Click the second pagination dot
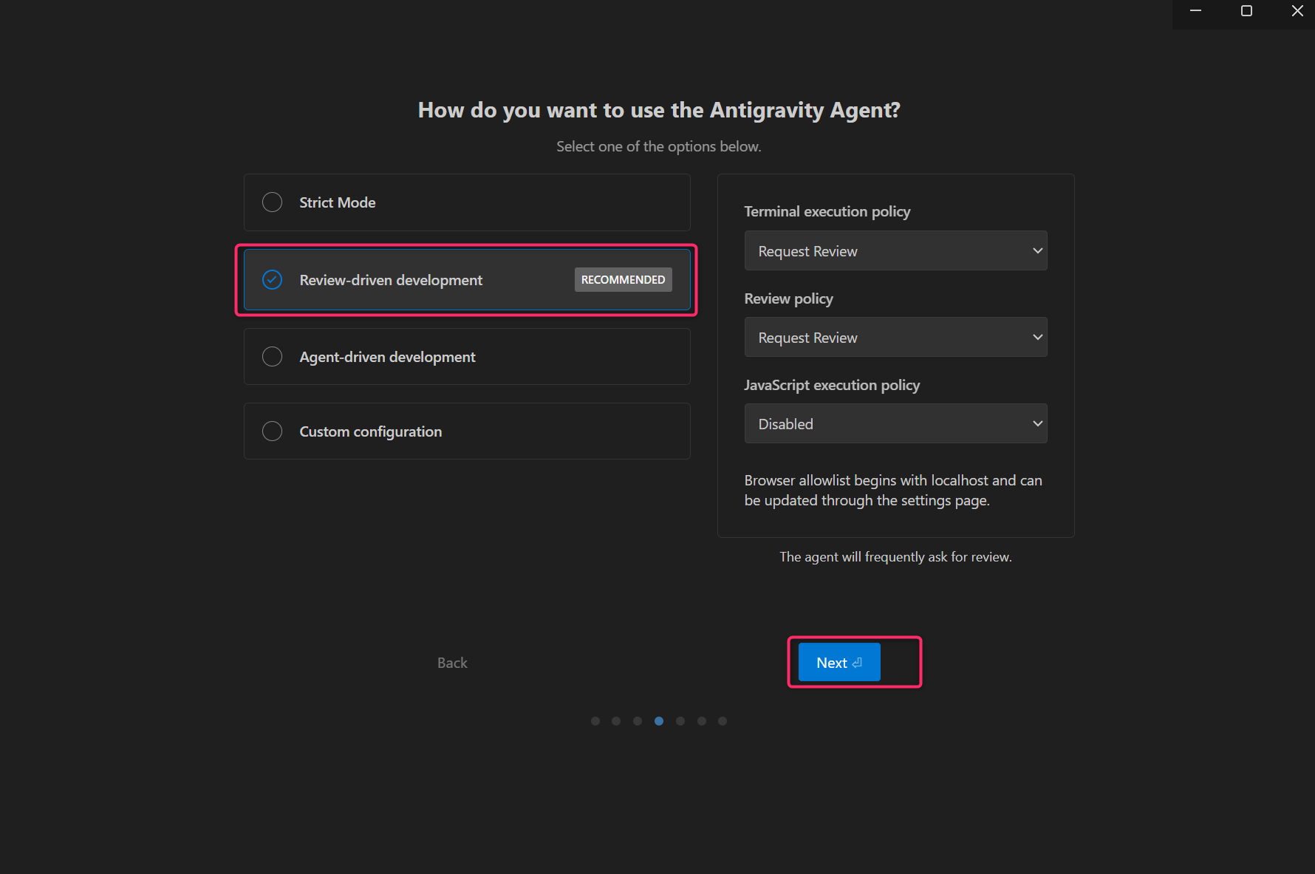Viewport: 1315px width, 874px height. point(616,721)
